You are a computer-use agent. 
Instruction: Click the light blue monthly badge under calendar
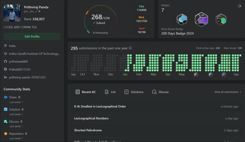coord(210,75)
